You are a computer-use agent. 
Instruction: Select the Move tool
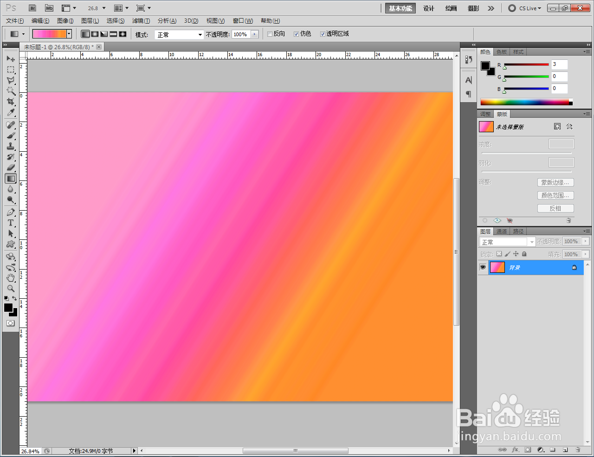tap(11, 59)
